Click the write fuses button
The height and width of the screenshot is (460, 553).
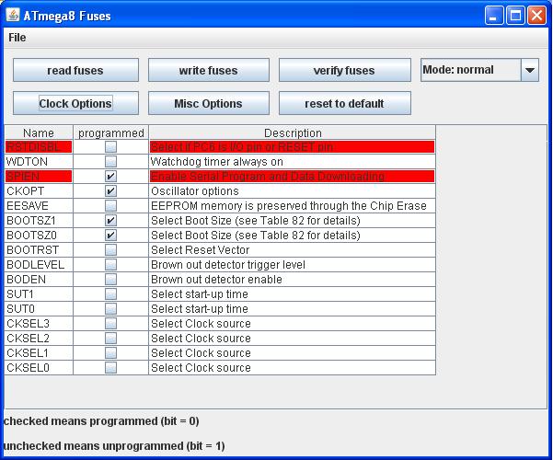pyautogui.click(x=209, y=70)
